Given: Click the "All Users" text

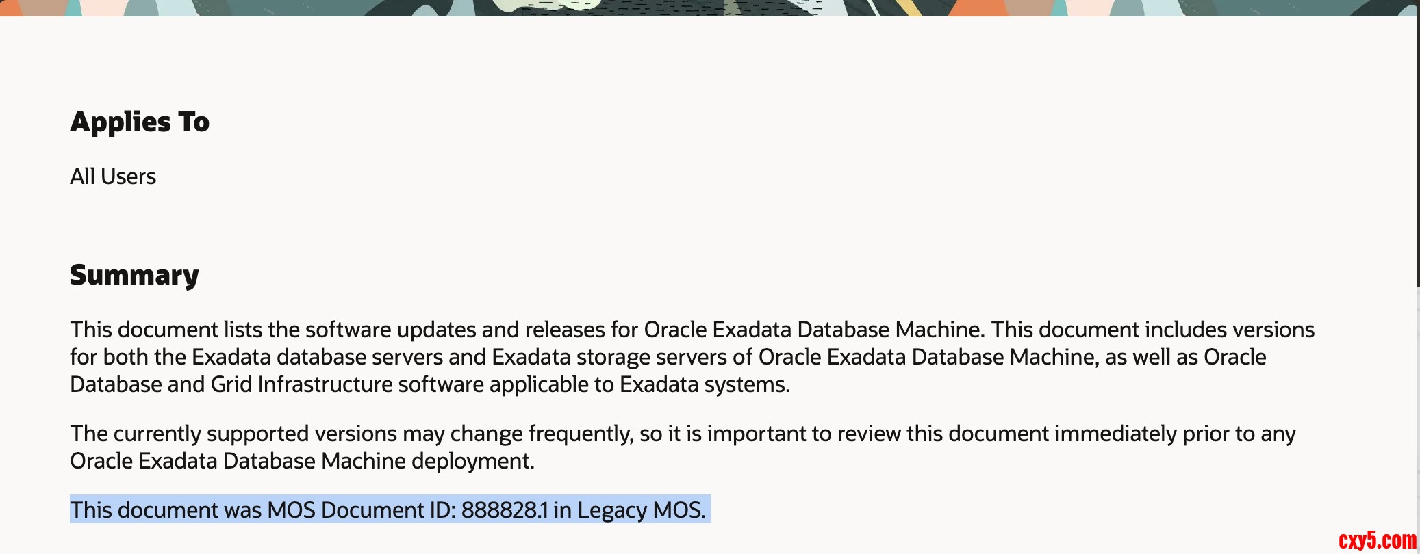Looking at the screenshot, I should pyautogui.click(x=113, y=176).
